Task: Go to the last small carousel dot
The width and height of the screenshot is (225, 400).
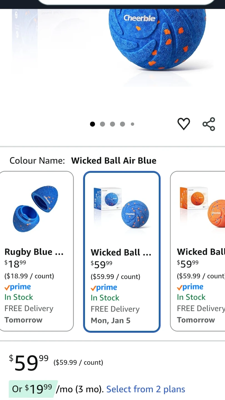Action: [132, 124]
